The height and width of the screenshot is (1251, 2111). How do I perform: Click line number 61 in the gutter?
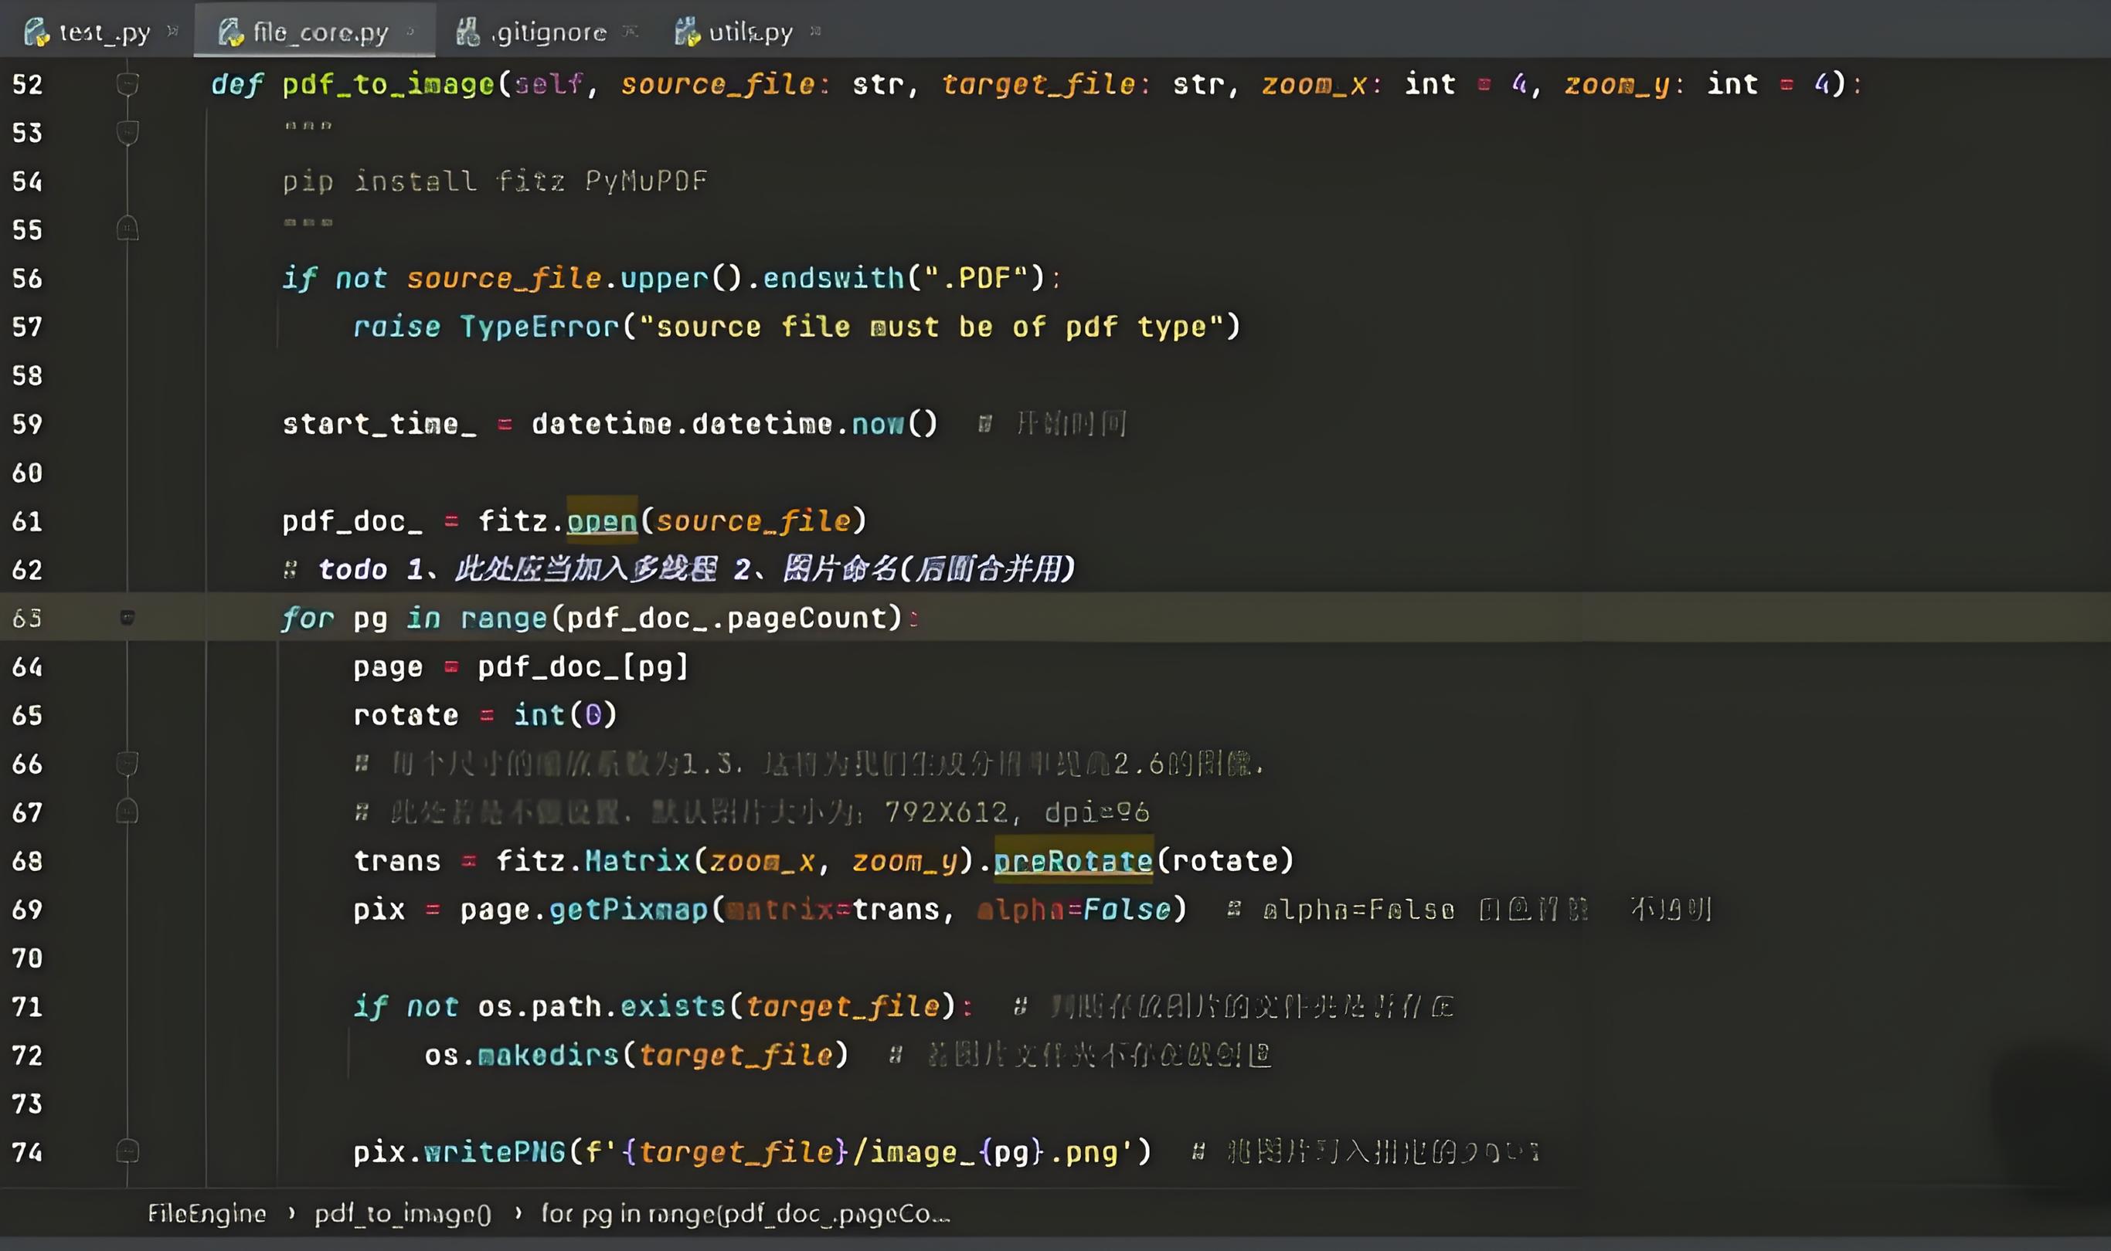tap(27, 521)
